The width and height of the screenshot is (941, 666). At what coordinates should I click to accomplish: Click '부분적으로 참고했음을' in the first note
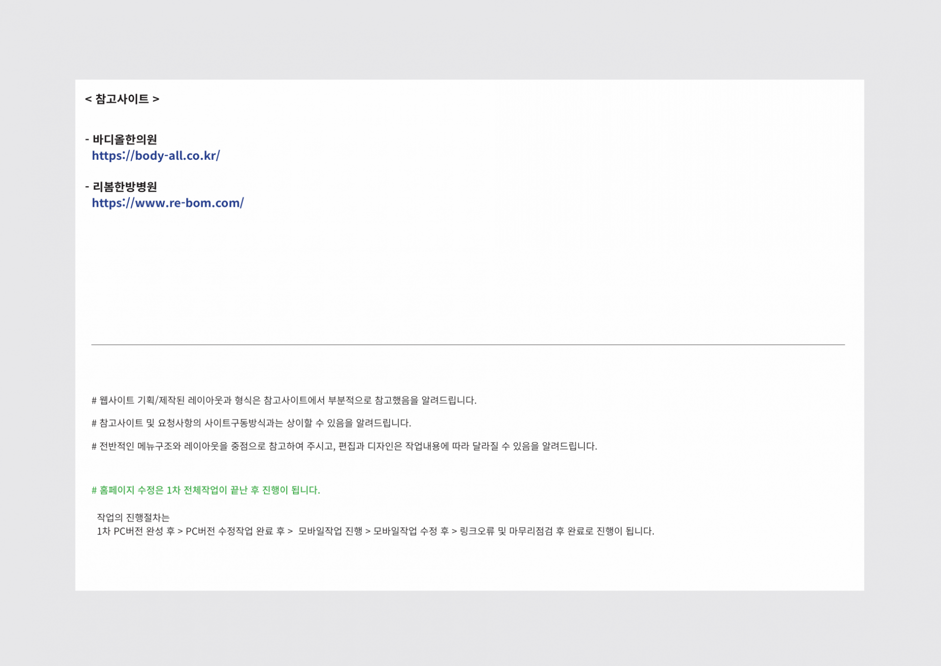click(x=373, y=400)
